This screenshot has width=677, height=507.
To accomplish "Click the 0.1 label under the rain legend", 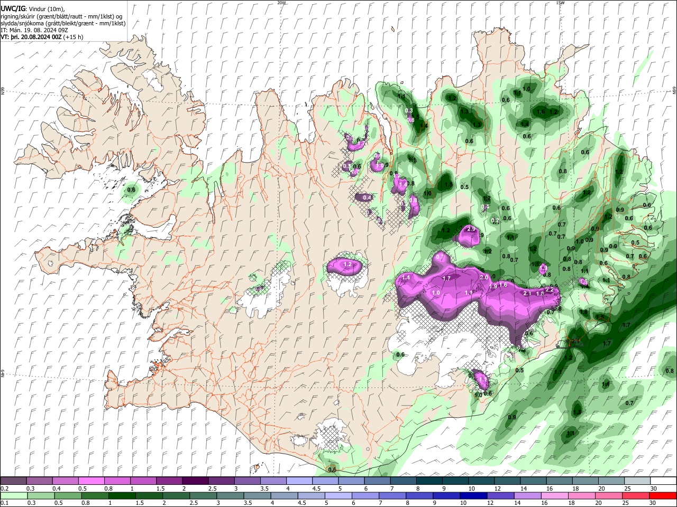I will (x=5, y=503).
